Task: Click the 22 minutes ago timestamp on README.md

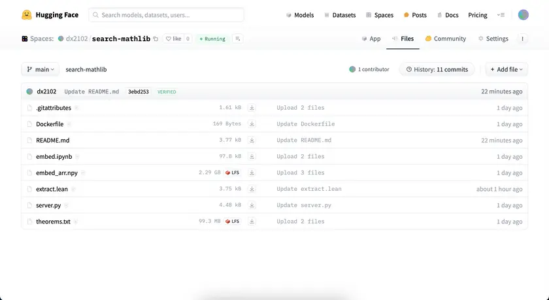Action: 501,141
